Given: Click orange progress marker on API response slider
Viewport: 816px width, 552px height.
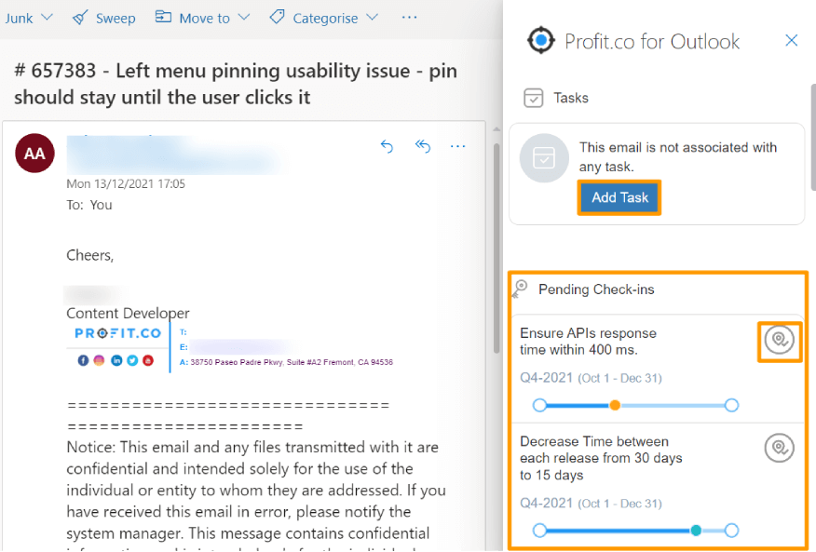Looking at the screenshot, I should (615, 405).
